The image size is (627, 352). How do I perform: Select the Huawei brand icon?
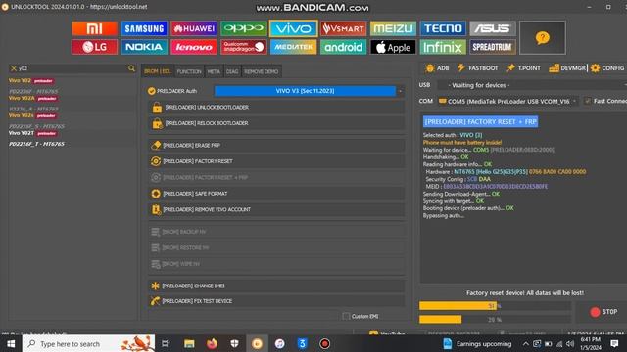click(194, 28)
